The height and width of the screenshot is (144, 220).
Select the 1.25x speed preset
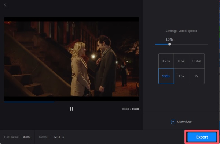coord(166,76)
